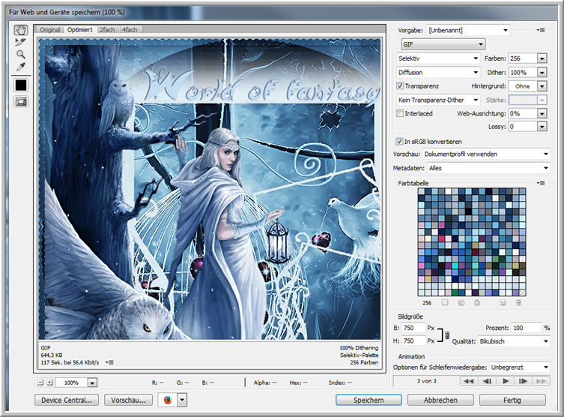The width and height of the screenshot is (564, 417).
Task: Click the Speichern button
Action: (x=369, y=400)
